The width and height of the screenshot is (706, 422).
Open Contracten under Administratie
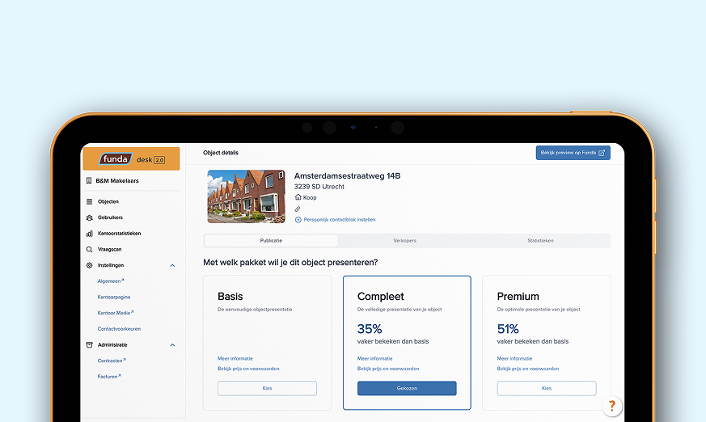coord(112,361)
